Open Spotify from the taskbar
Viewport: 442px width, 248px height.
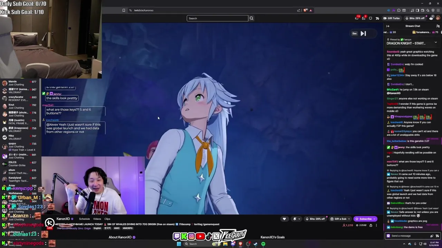point(263,244)
